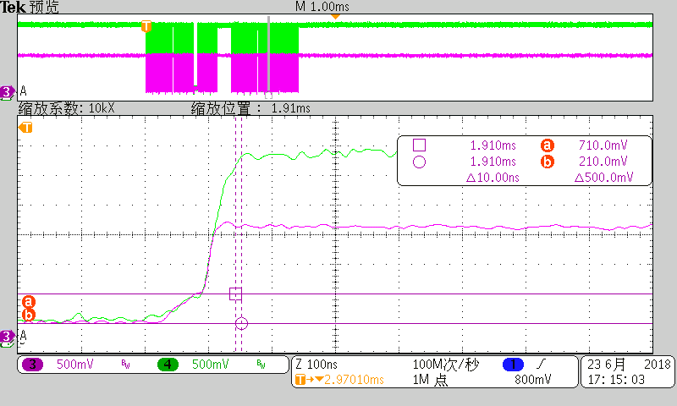
Task: Click the 2.97010ms trigger delay value
Action: coord(354,380)
